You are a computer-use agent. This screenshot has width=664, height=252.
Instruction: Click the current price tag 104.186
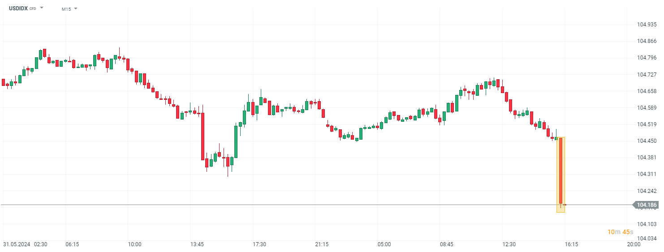646,205
